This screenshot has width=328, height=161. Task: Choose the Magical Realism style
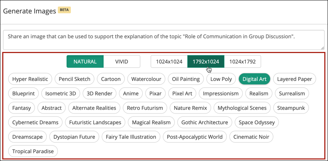151,122
